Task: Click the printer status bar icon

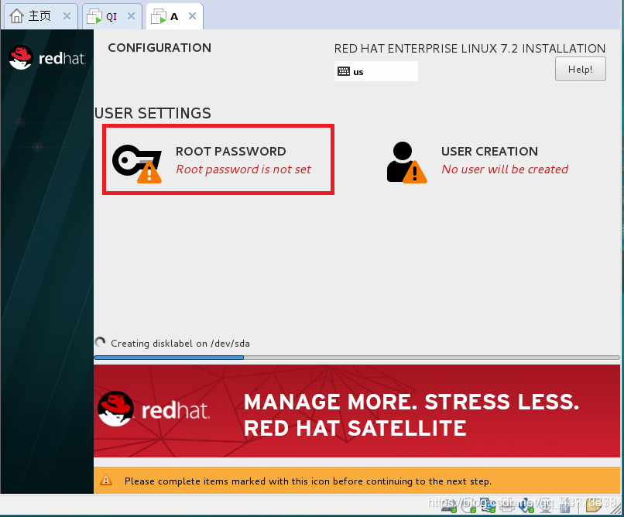Action: (x=507, y=506)
